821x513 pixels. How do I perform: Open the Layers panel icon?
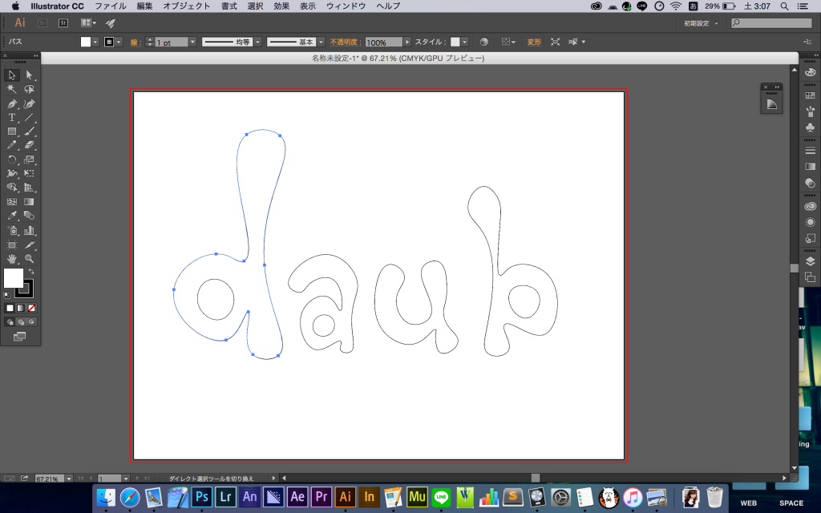pos(810,261)
